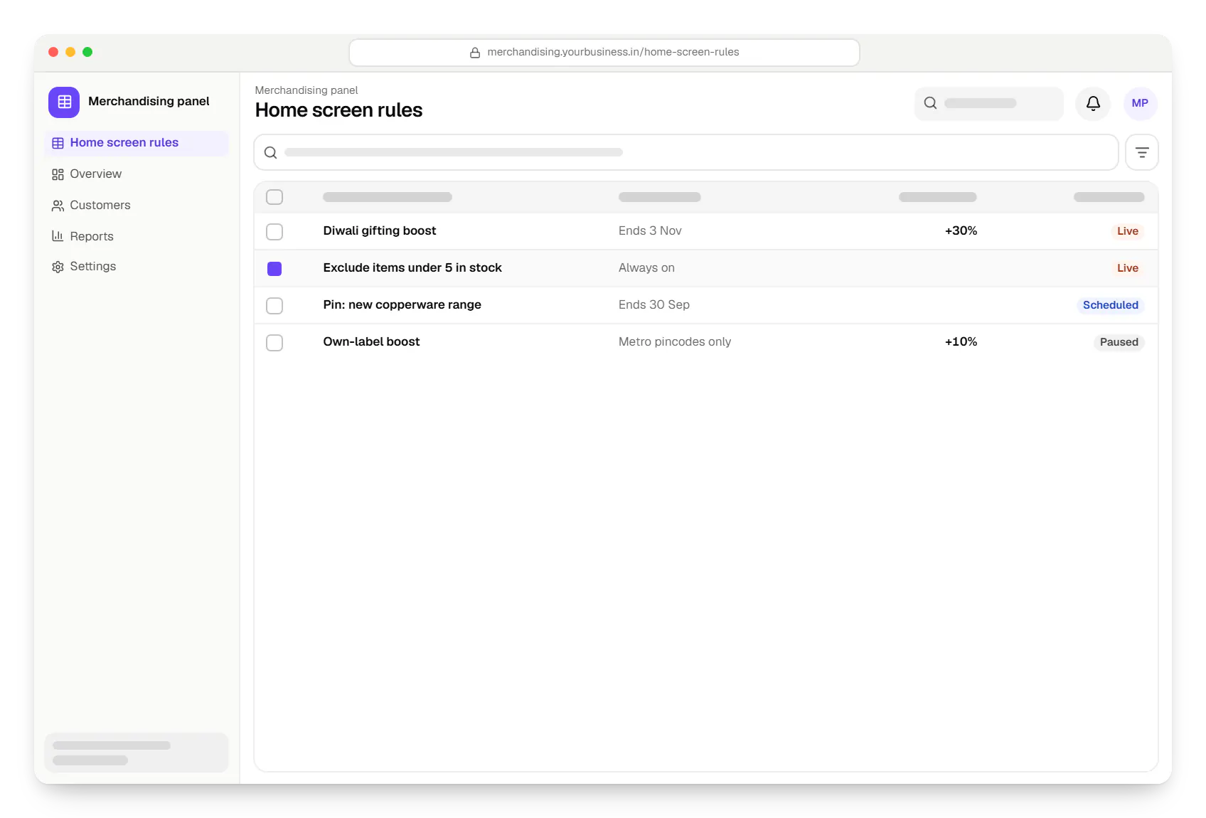Image resolution: width=1206 pixels, height=818 pixels.
Task: Click the Metro pincodes only cell
Action: 675,341
